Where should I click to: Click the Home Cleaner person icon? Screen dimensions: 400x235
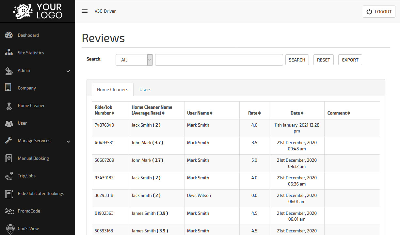[x=9, y=106]
